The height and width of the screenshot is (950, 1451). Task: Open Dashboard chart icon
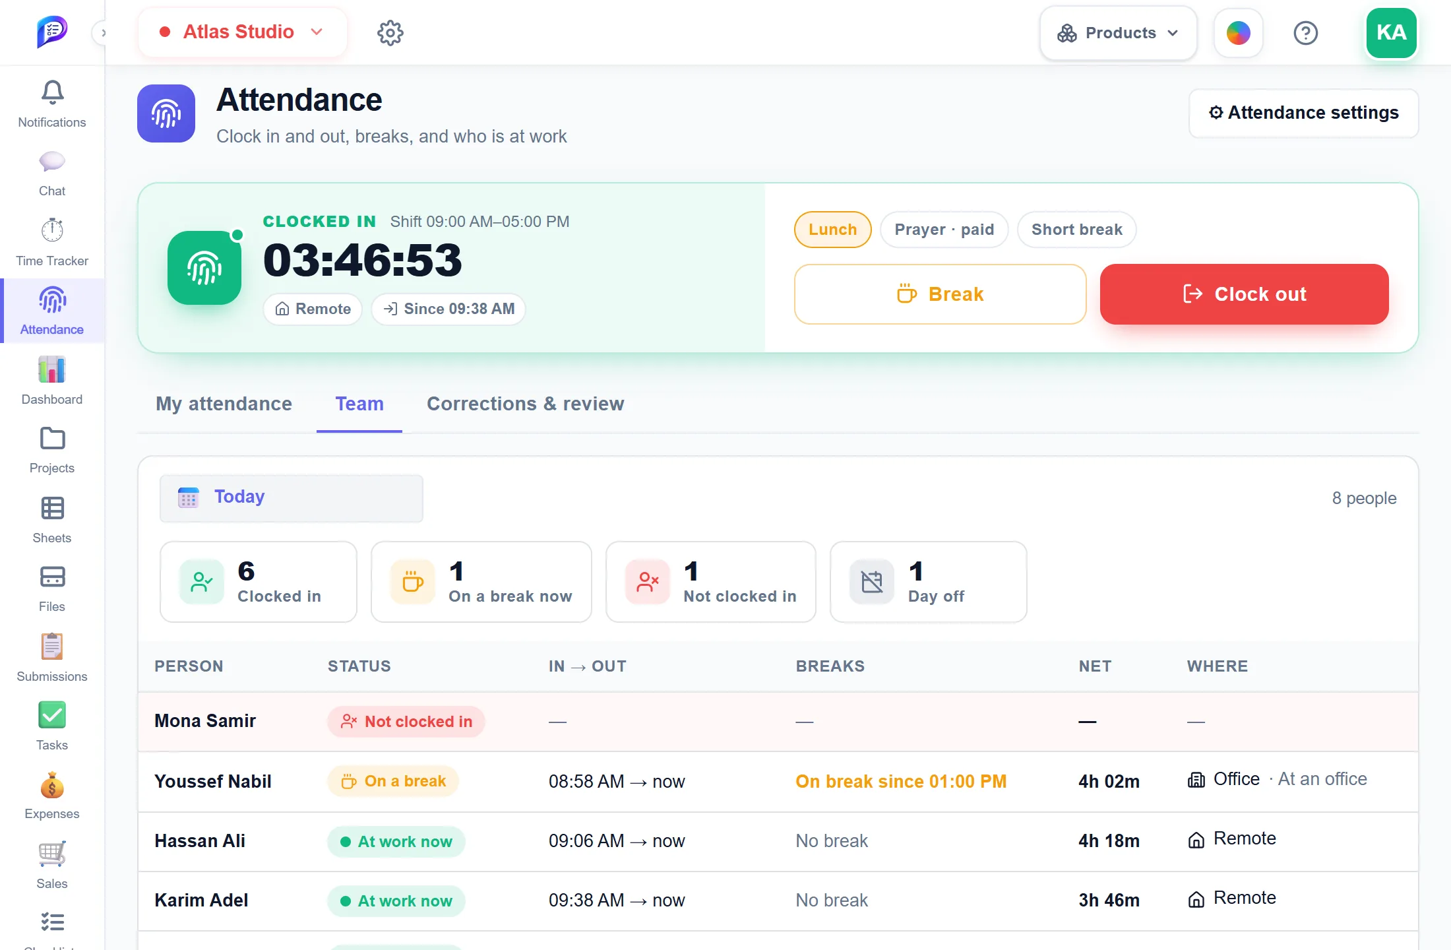click(52, 369)
